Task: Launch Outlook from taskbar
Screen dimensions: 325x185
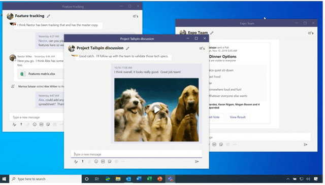Action: (x=128, y=179)
